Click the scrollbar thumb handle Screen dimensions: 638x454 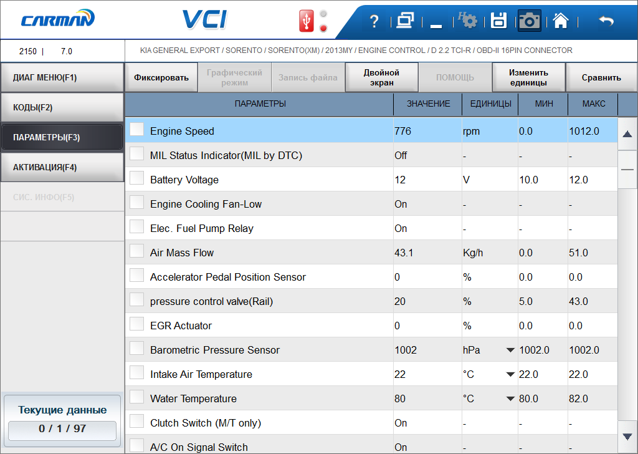pyautogui.click(x=627, y=170)
